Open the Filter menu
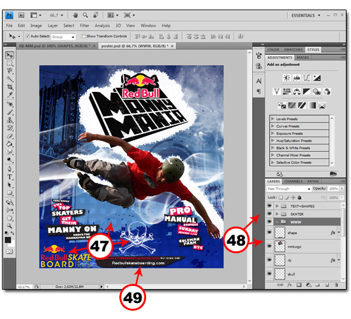The image size is (351, 319). 85,26
